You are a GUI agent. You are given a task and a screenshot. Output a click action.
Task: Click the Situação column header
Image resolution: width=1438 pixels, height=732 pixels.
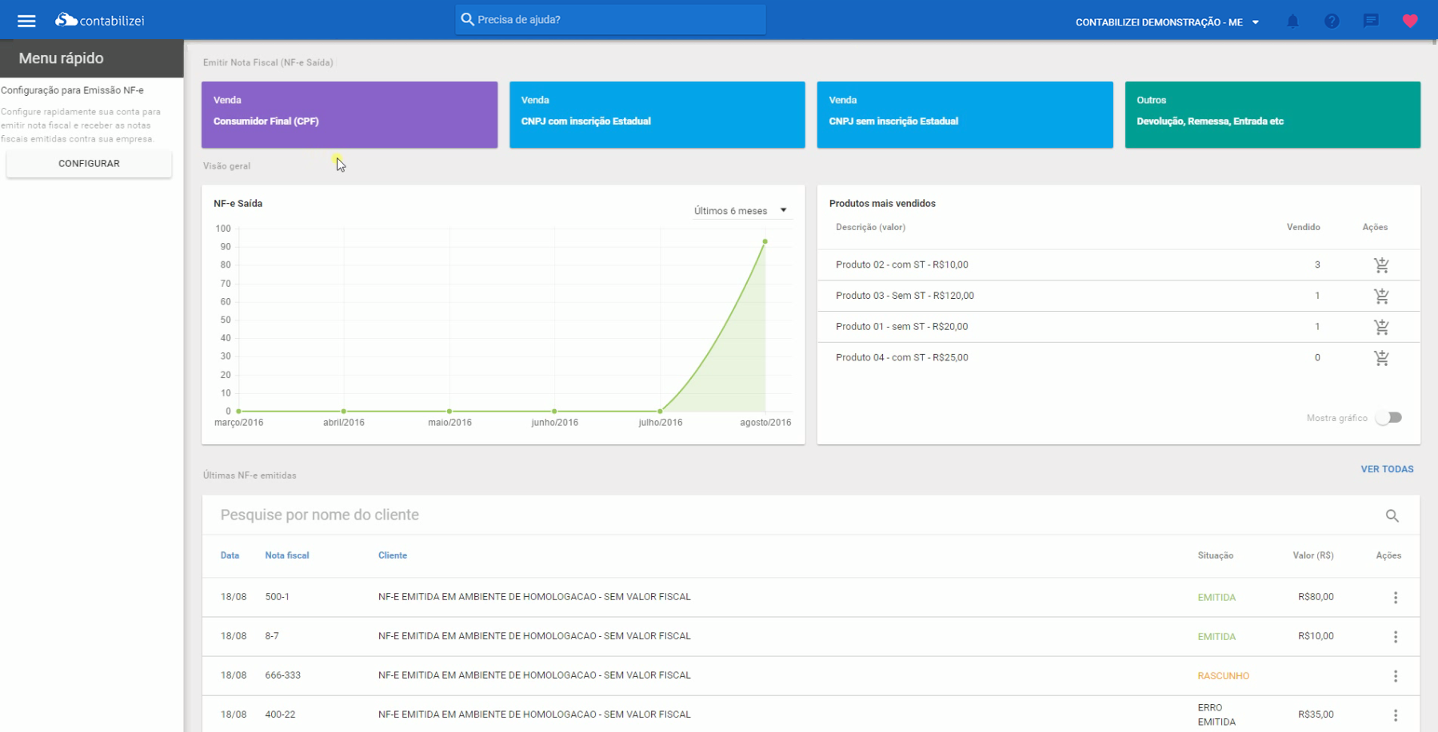pyautogui.click(x=1215, y=555)
